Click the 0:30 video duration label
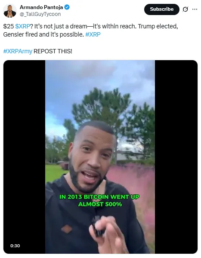Viewport: 201px width, 258px height. pyautogui.click(x=15, y=246)
